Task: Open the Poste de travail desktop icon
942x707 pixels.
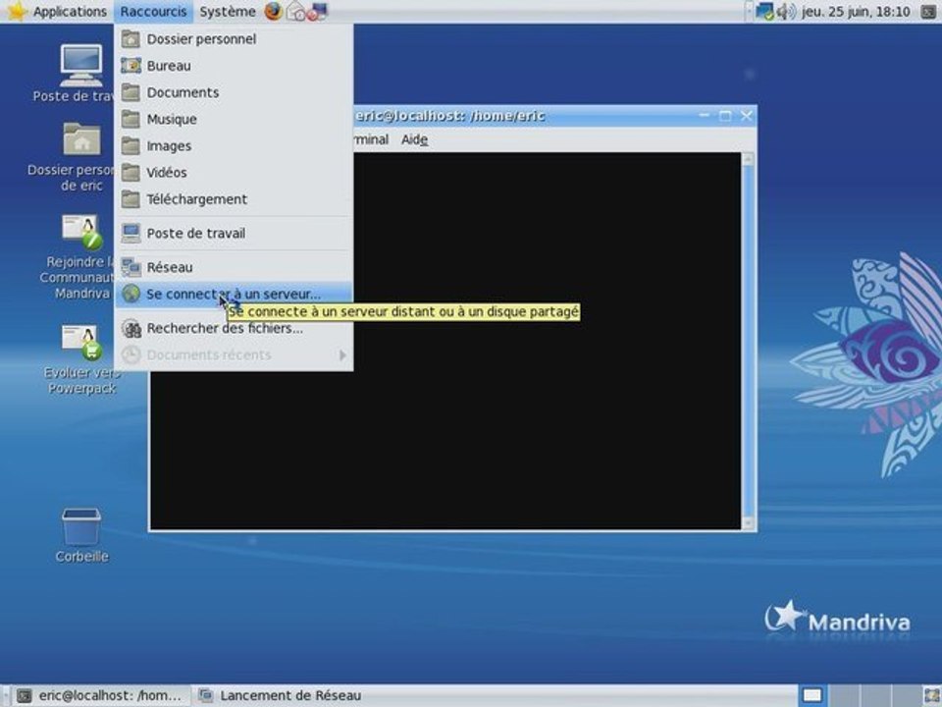Action: (81, 74)
